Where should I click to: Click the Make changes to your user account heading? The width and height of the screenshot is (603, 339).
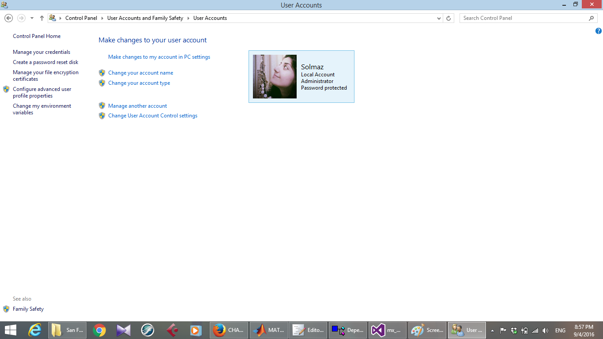tap(152, 40)
